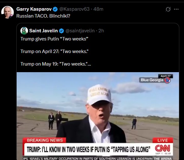Open the Saint Javelin display name
The width and height of the screenshot is (184, 160).
43,31
